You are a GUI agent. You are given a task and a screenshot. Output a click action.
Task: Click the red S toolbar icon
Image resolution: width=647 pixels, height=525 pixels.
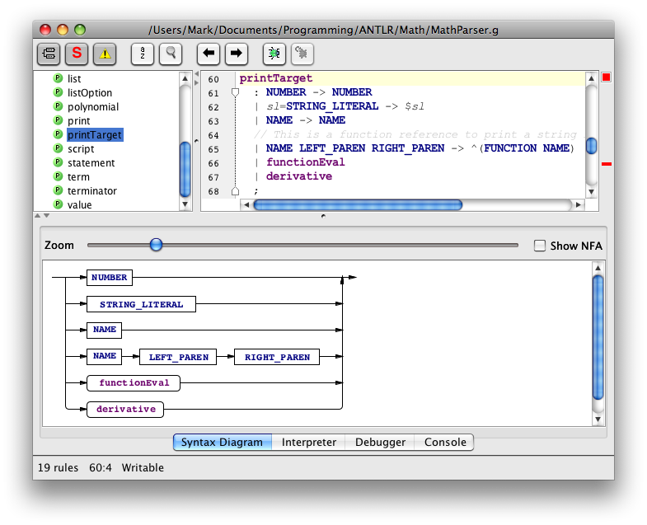pos(77,54)
